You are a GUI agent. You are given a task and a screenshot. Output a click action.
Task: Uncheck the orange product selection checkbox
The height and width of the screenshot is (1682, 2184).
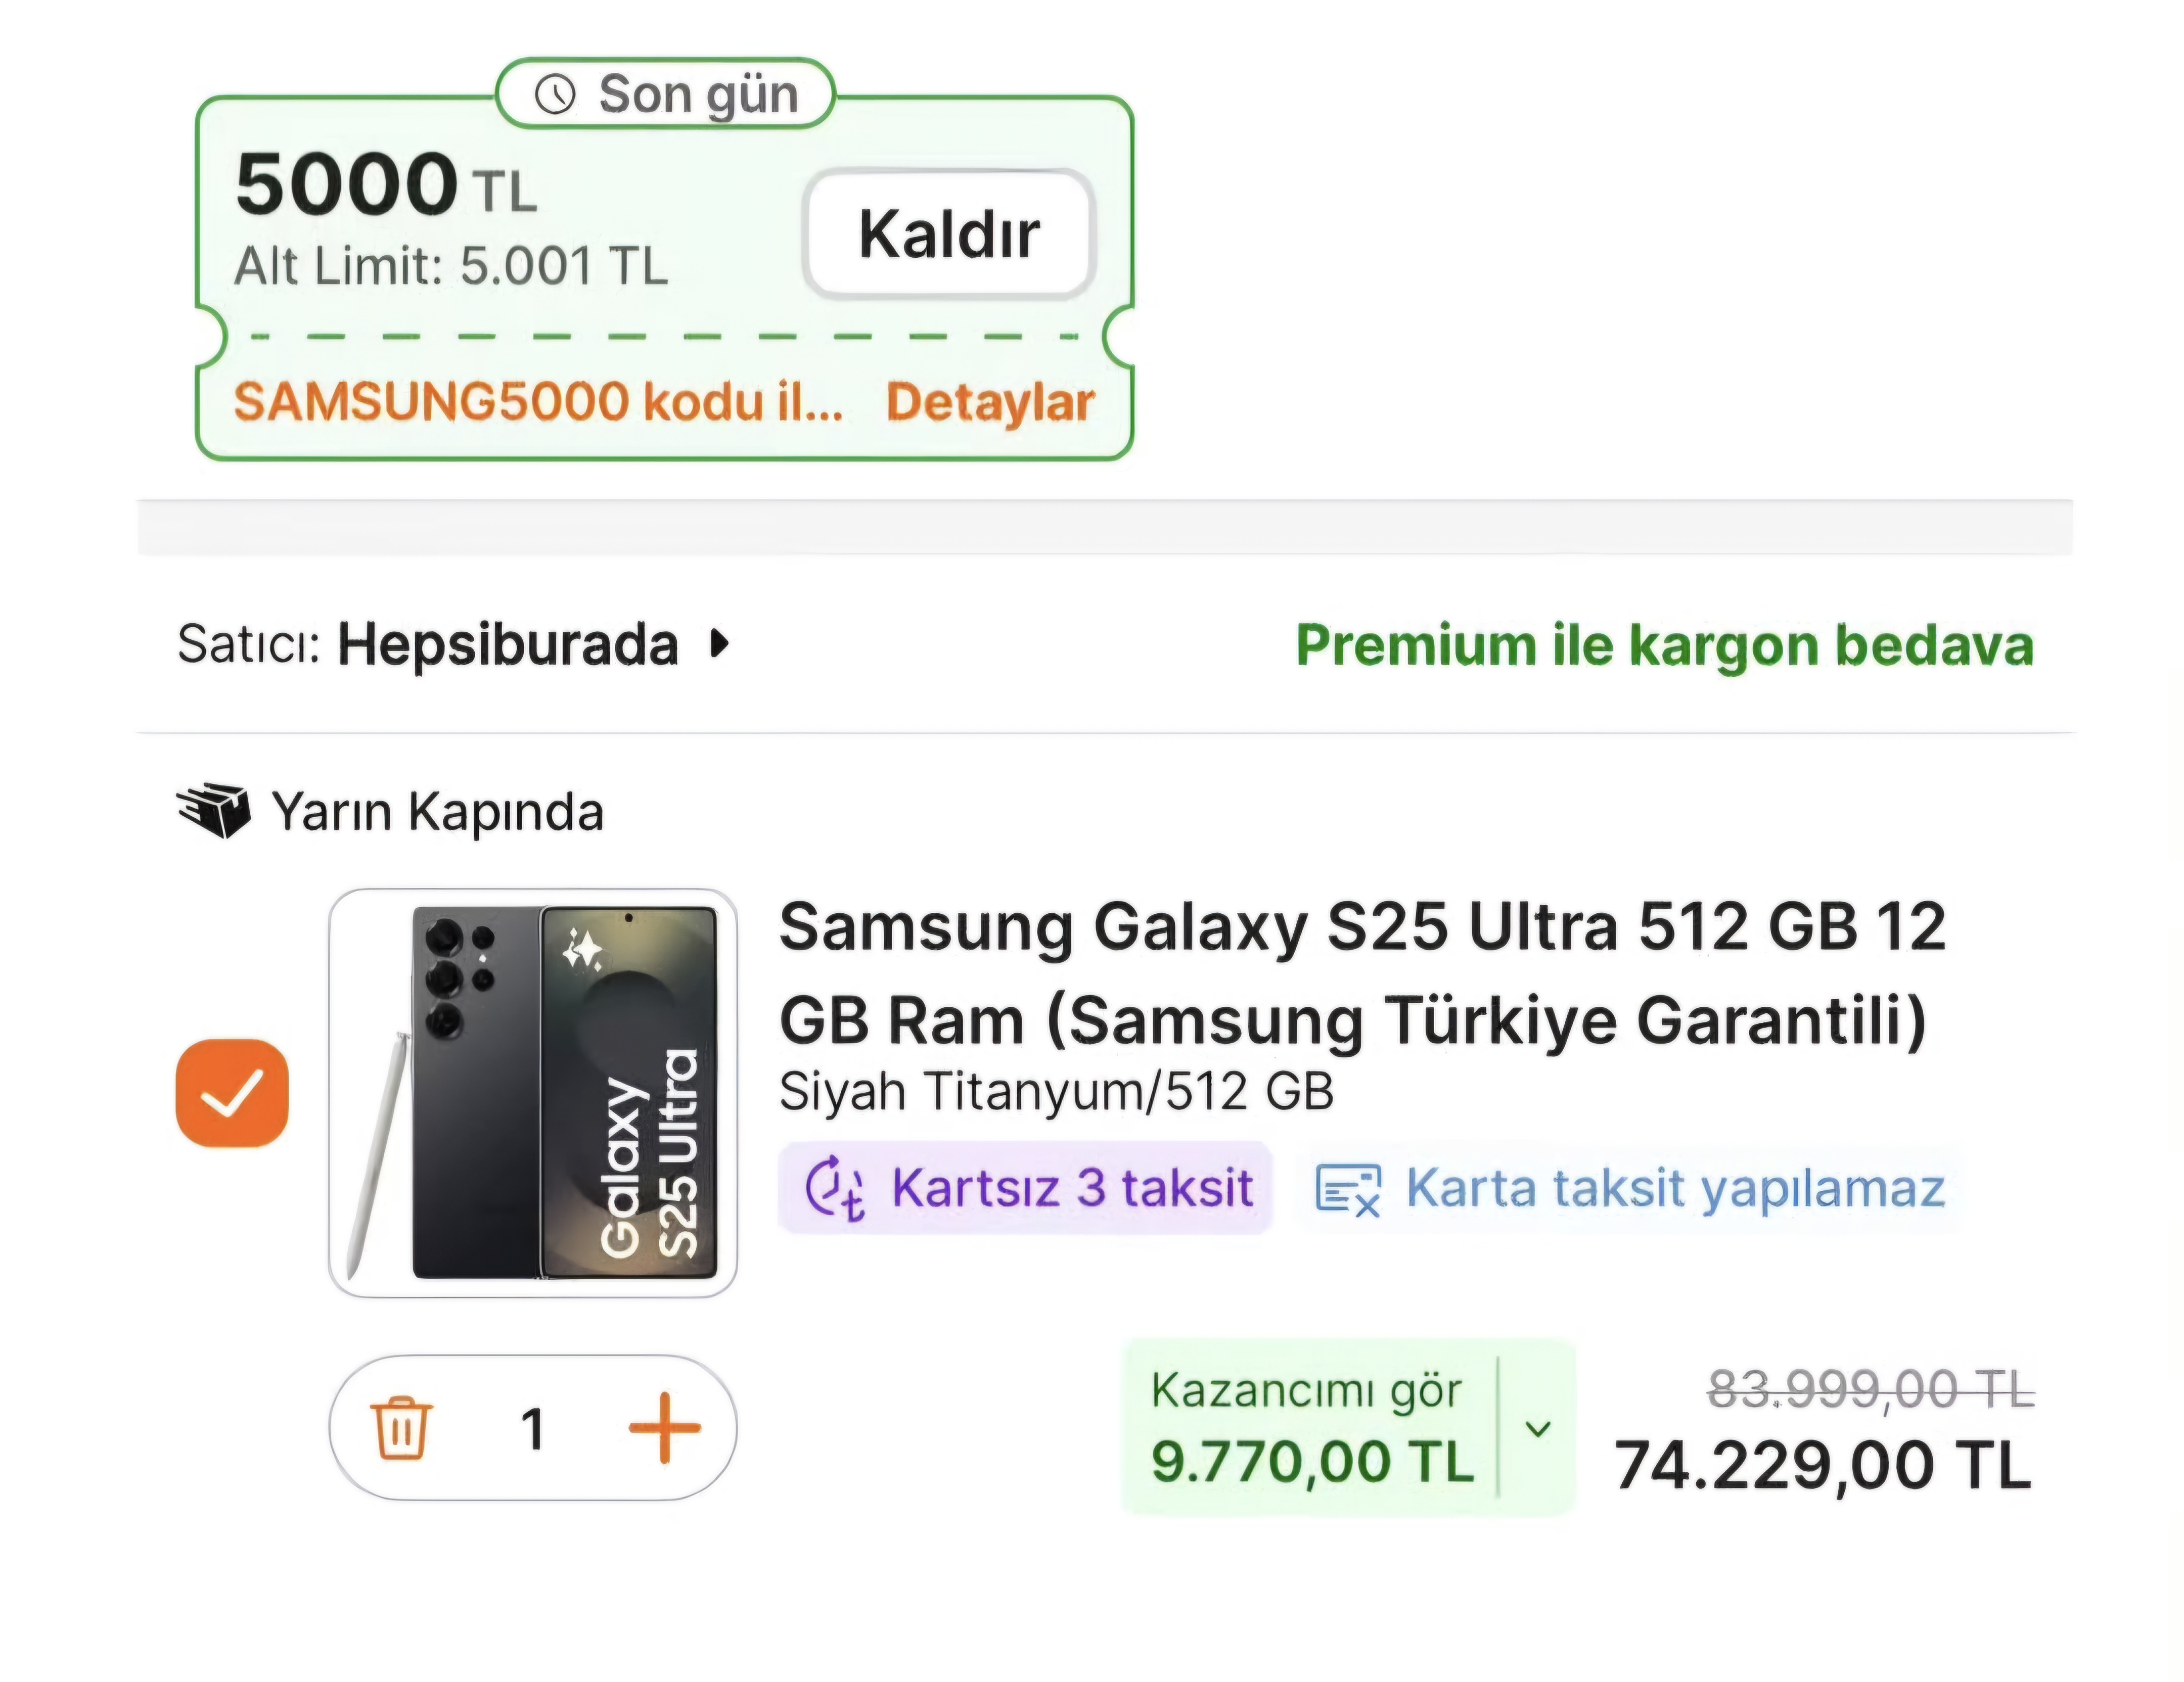click(232, 1093)
